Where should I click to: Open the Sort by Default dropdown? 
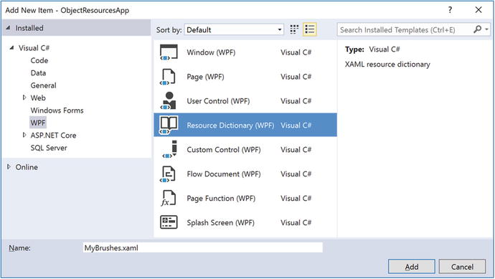point(234,29)
